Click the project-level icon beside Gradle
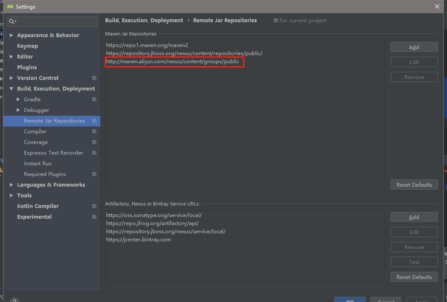The image size is (447, 302). 94,99
